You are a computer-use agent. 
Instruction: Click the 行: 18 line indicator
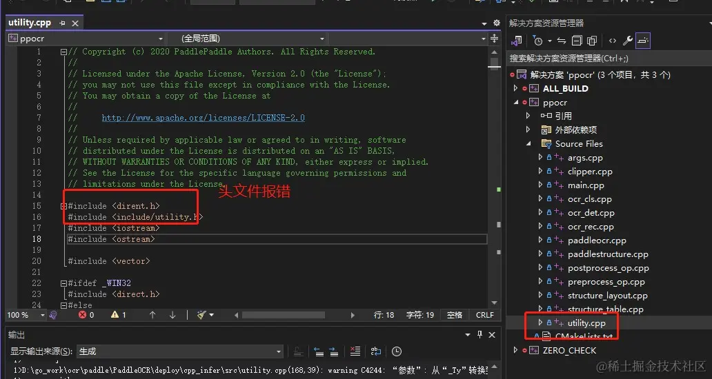coord(384,315)
